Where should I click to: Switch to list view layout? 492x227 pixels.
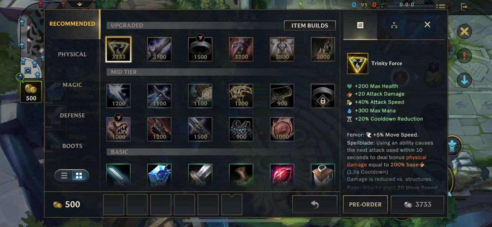(x=64, y=176)
